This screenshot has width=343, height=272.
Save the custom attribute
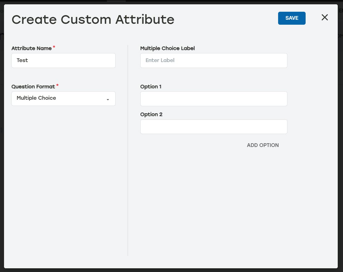click(291, 18)
